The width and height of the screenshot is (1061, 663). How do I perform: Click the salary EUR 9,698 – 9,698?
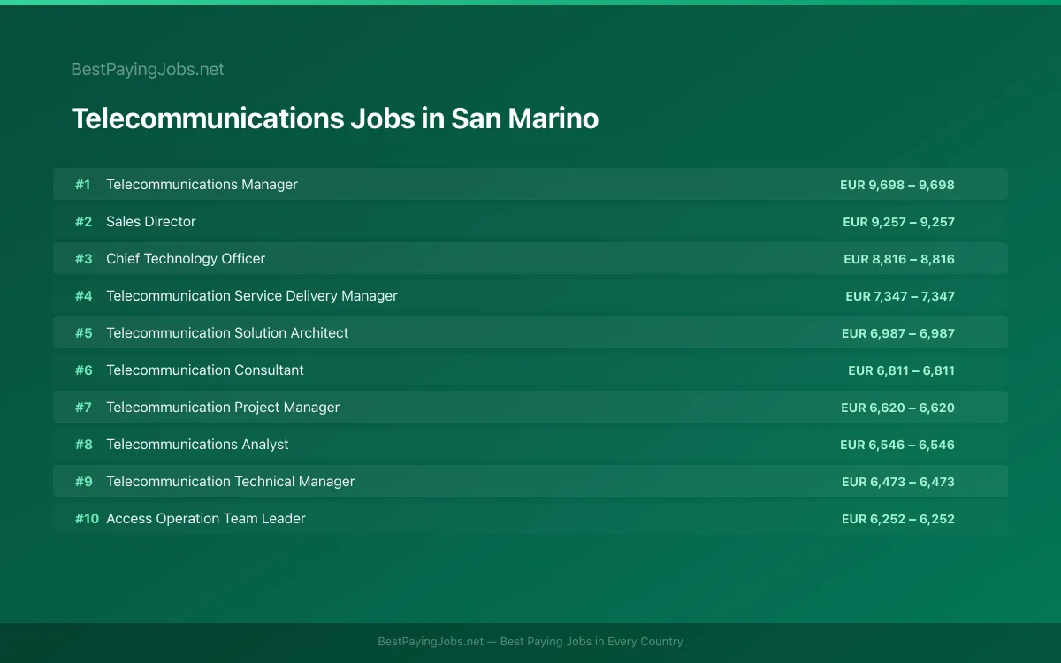coord(897,185)
